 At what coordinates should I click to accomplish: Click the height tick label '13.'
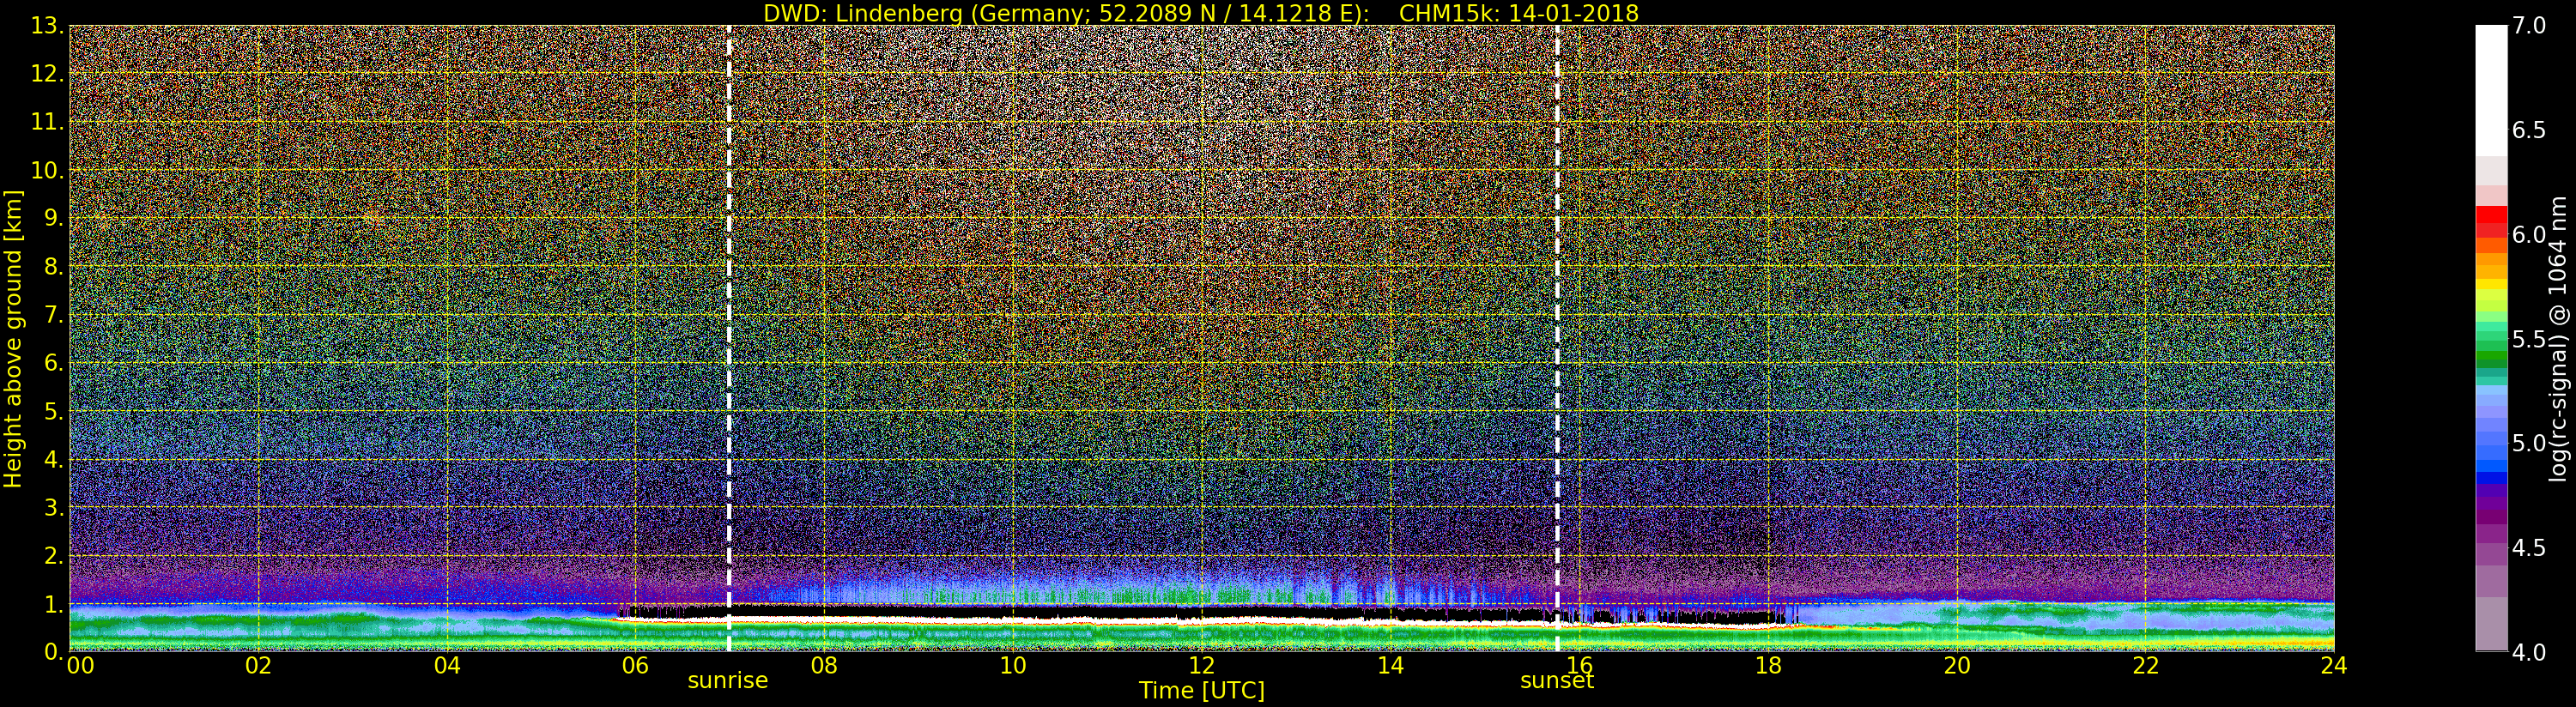[47, 26]
